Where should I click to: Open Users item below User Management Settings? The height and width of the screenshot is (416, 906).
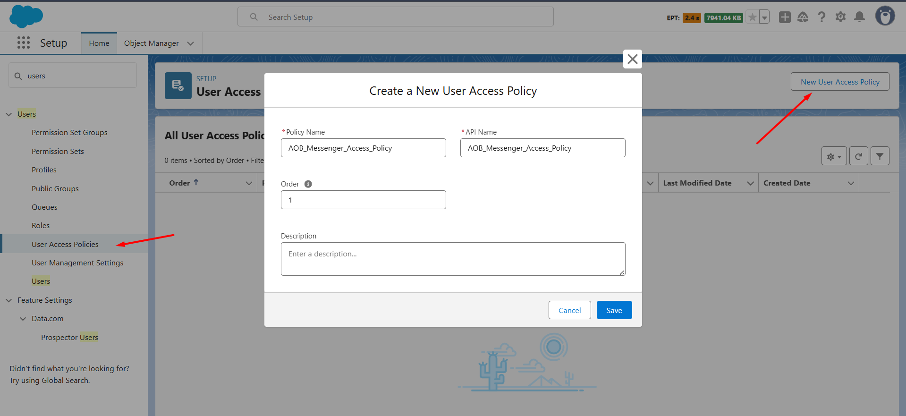pyautogui.click(x=41, y=281)
